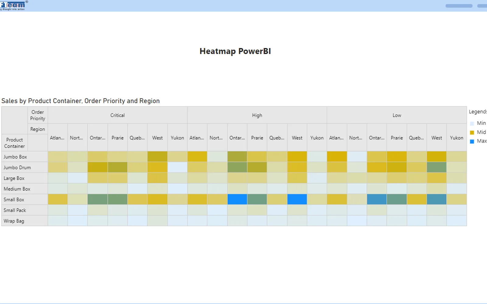Click the Max legend color swatch
This screenshot has height=304, width=487.
point(472,141)
